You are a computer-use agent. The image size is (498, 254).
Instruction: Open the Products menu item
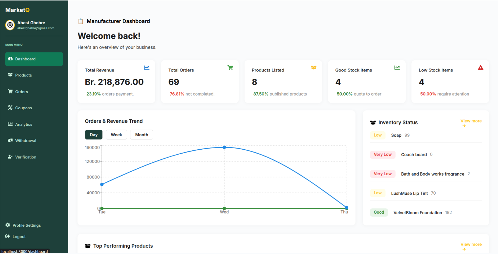[23, 75]
